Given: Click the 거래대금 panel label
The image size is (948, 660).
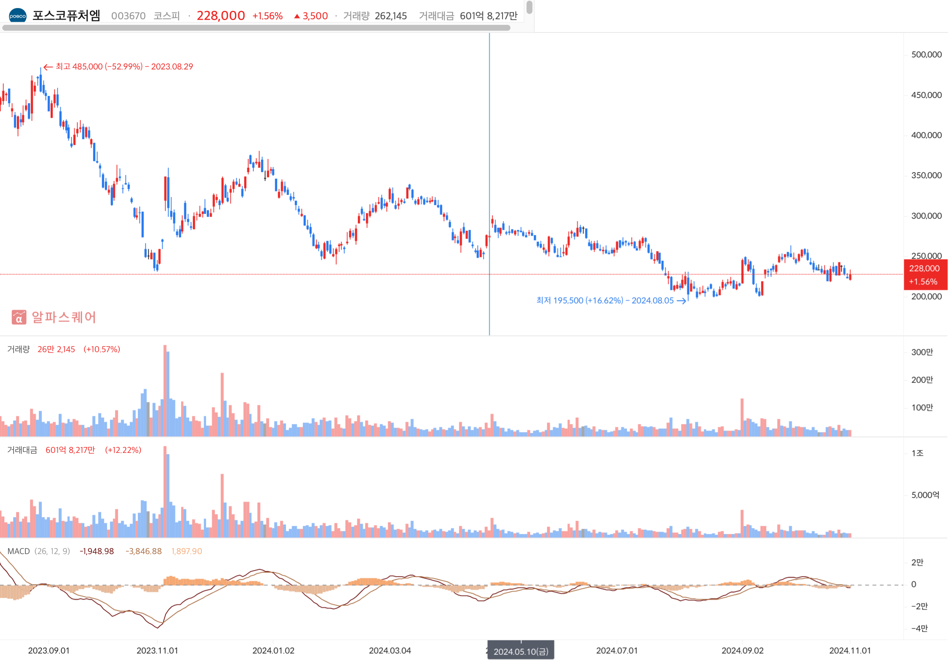Looking at the screenshot, I should [x=22, y=450].
